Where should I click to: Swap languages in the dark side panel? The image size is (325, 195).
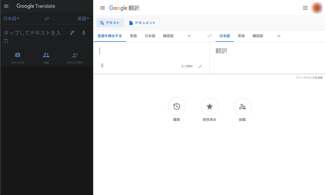[x=47, y=18]
